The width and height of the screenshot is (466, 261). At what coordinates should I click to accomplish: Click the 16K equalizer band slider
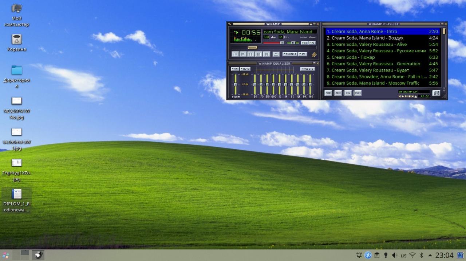tap(310, 84)
